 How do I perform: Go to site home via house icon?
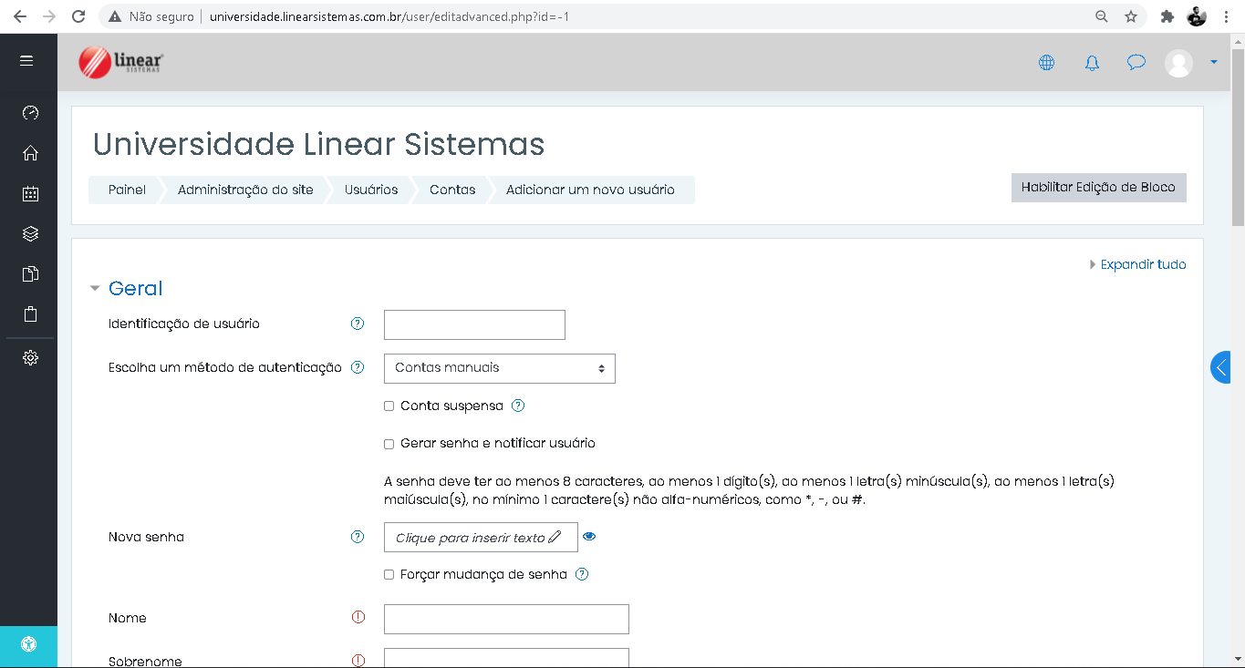point(30,153)
